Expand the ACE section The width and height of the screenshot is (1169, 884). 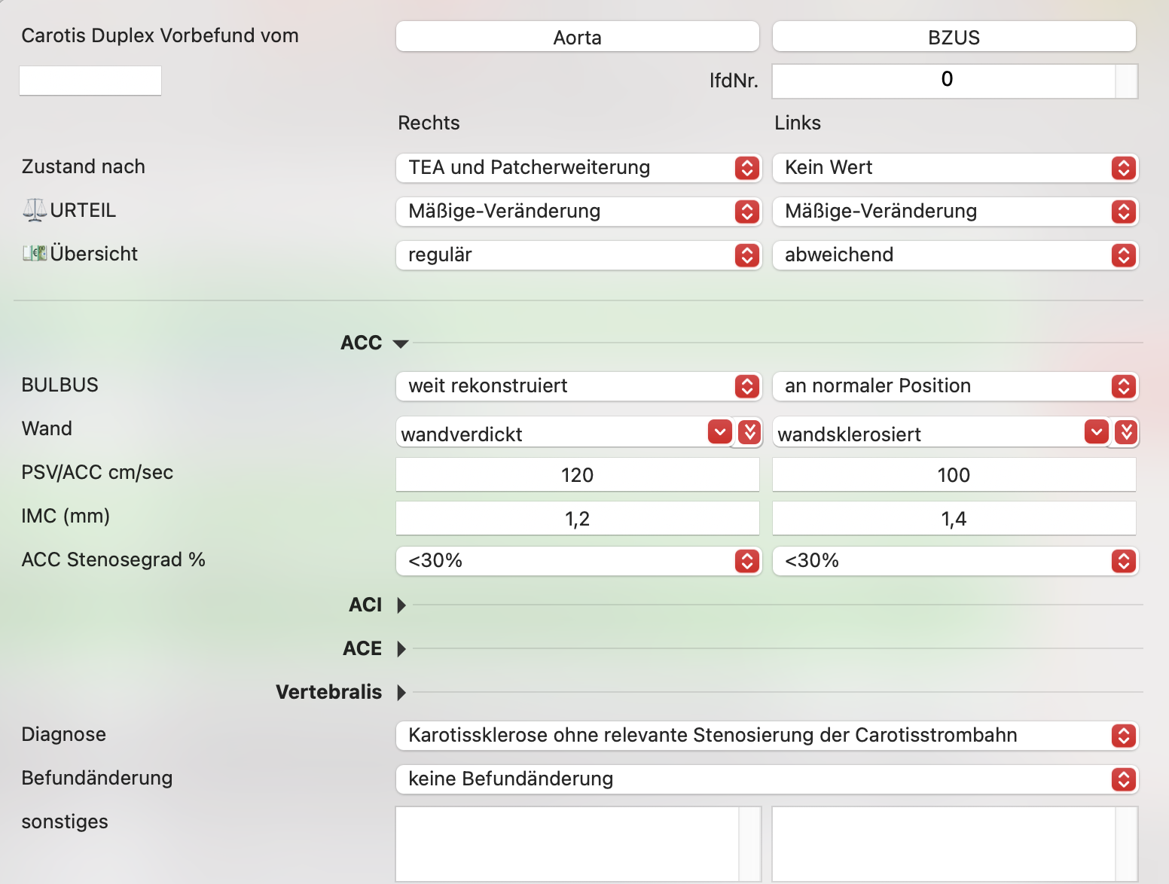(401, 649)
